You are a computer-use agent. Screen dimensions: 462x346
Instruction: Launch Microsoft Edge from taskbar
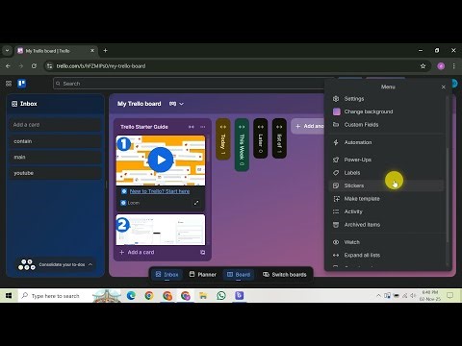click(x=131, y=295)
